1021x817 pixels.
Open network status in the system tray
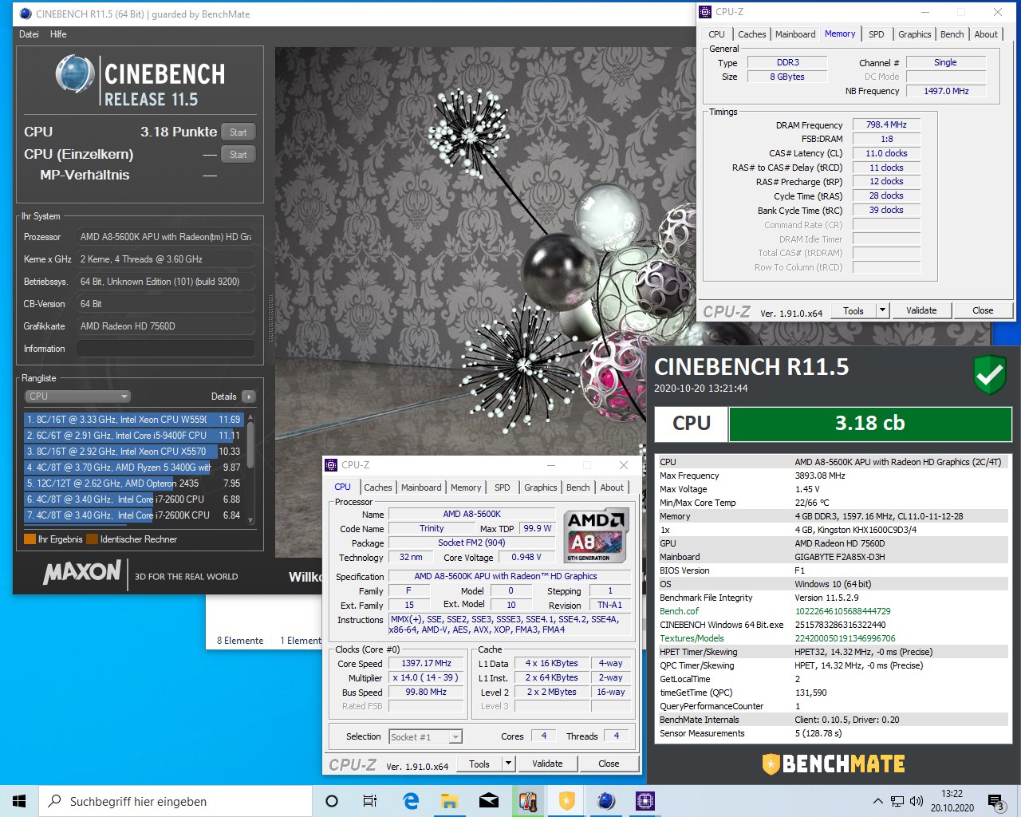[897, 801]
